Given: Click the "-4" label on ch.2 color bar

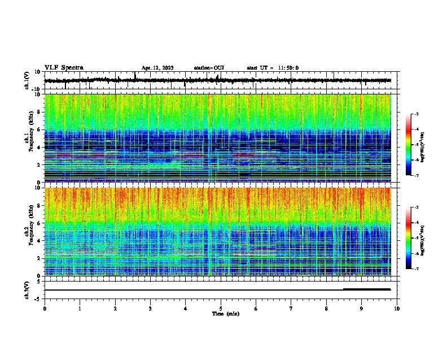Looking at the screenshot, I should pyautogui.click(x=416, y=223).
